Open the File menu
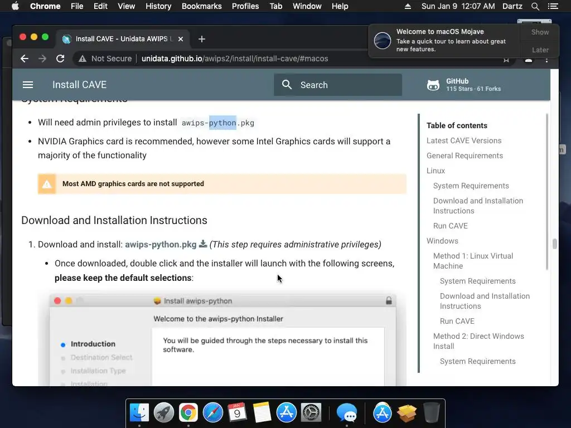The image size is (571, 428). 77,6
